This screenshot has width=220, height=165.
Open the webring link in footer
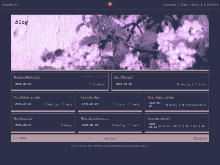pos(110,138)
